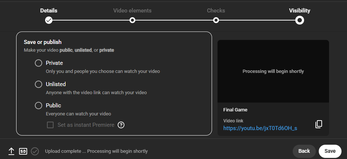Open the instant Premiere help question icon
Screen dimensions: 347x159
pyautogui.click(x=121, y=125)
